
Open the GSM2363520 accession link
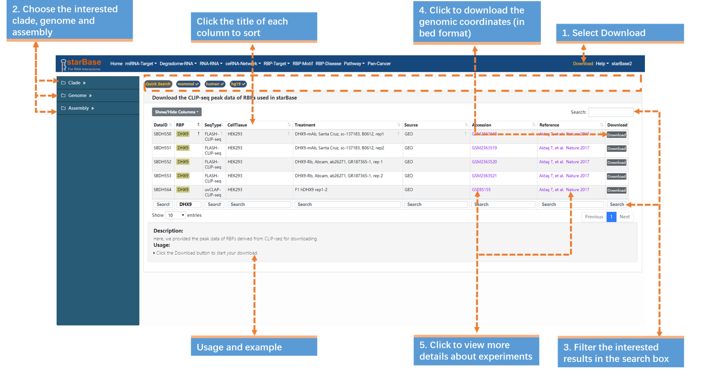click(x=484, y=162)
